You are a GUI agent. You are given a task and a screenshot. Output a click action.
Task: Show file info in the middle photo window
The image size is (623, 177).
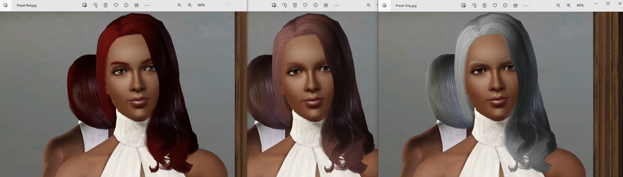[x=315, y=5]
